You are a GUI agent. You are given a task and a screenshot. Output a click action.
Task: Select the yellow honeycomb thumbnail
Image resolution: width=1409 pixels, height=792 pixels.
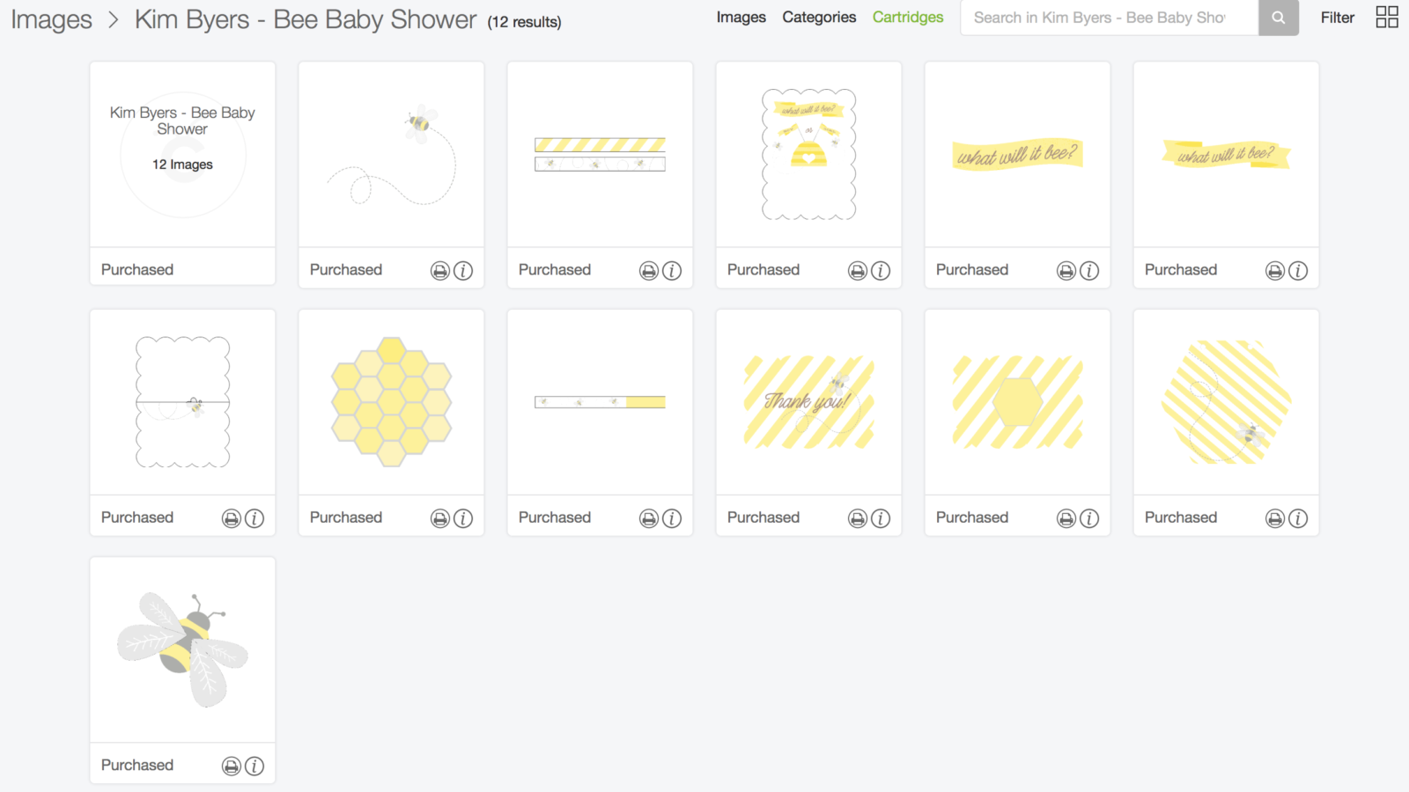[391, 402]
